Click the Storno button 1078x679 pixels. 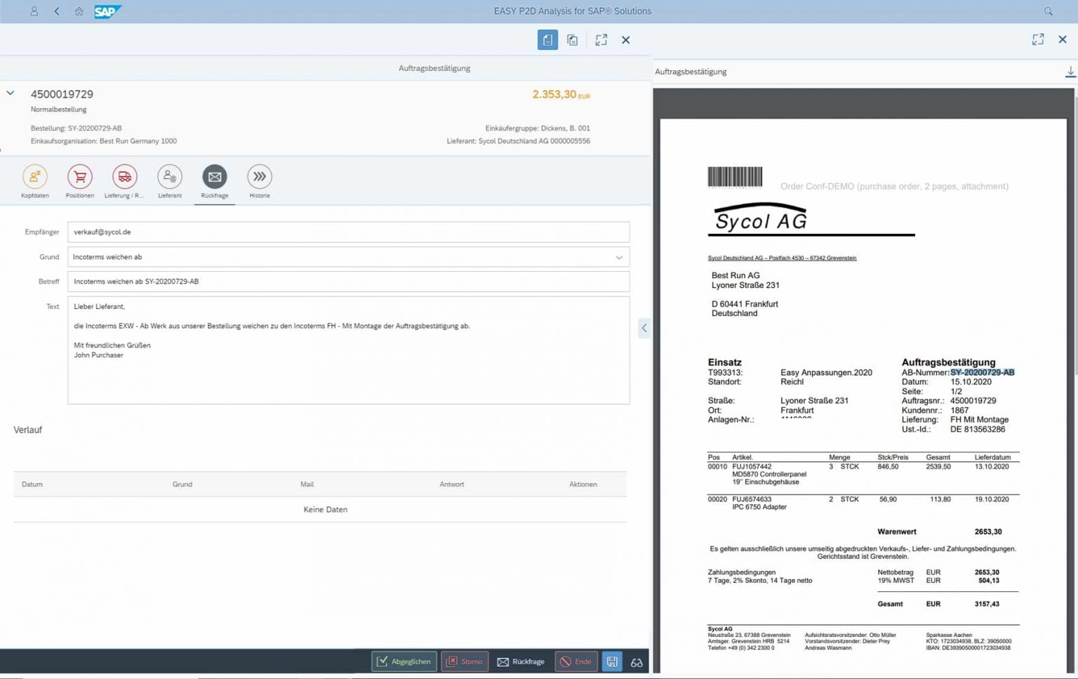[x=465, y=661]
